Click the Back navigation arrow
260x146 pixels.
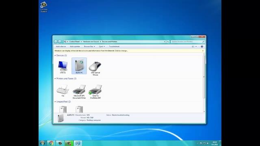(x=56, y=41)
